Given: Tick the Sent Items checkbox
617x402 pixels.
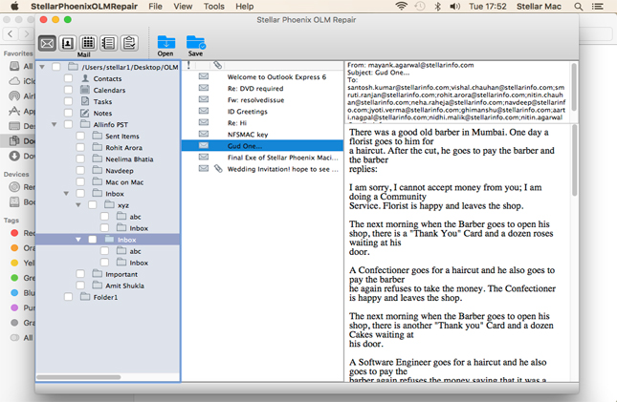Looking at the screenshot, I should click(x=81, y=137).
